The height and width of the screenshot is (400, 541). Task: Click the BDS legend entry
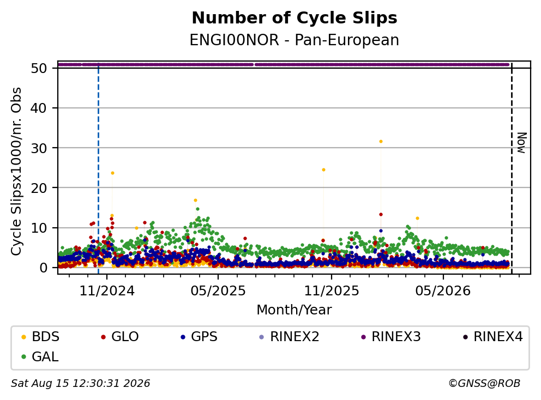click(x=40, y=337)
